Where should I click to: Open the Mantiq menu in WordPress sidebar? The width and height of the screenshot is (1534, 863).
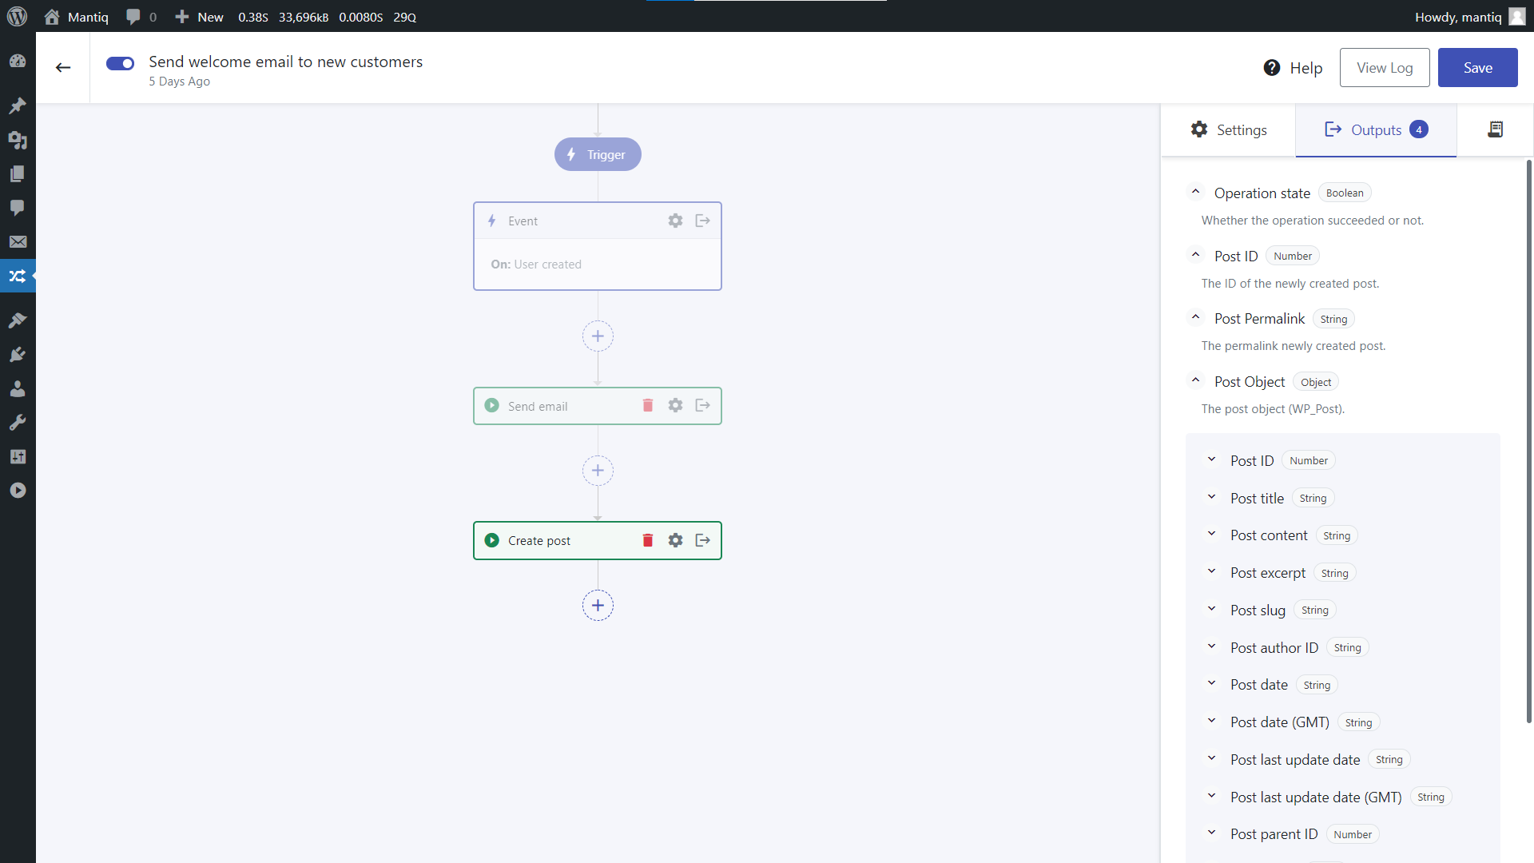point(18,276)
